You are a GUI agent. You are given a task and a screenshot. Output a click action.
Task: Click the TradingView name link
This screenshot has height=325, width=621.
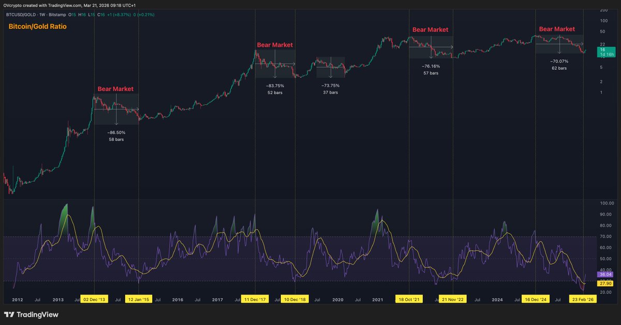click(37, 315)
